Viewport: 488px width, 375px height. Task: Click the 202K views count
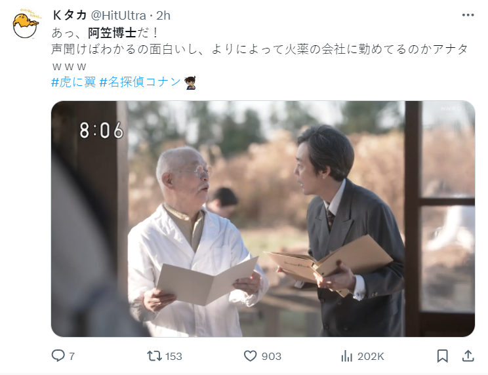pos(371,356)
